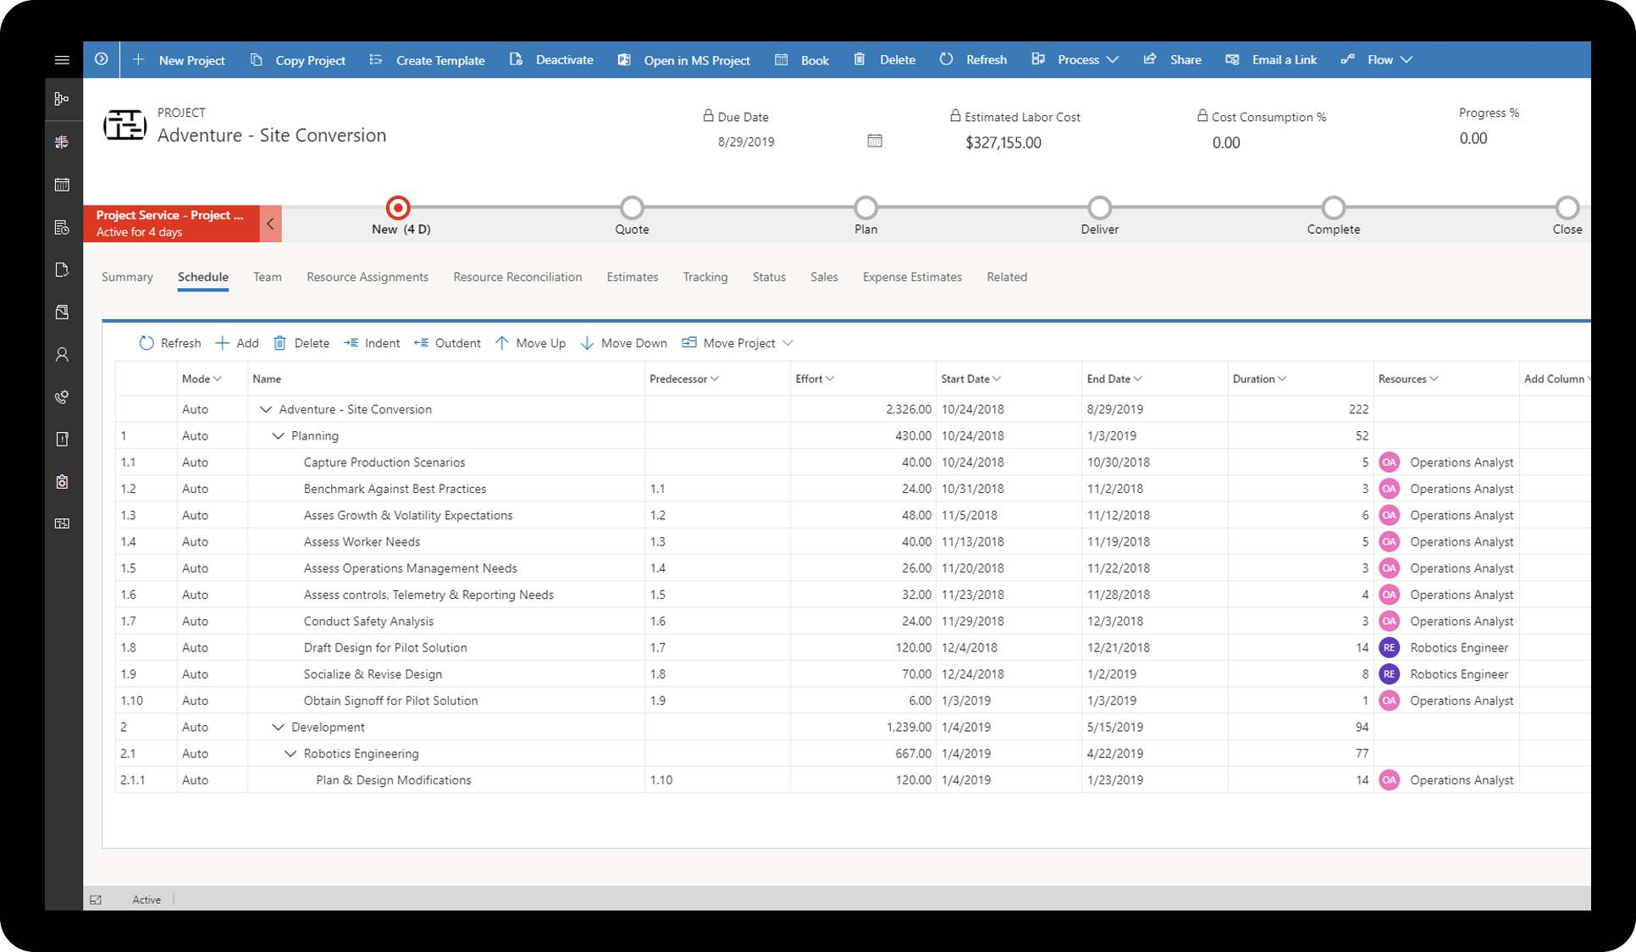
Task: Open the calendar icon in left sidebar
Action: [62, 185]
